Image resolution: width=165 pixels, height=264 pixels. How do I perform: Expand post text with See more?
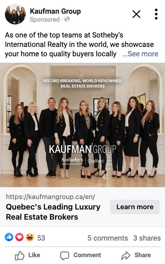(x=140, y=54)
